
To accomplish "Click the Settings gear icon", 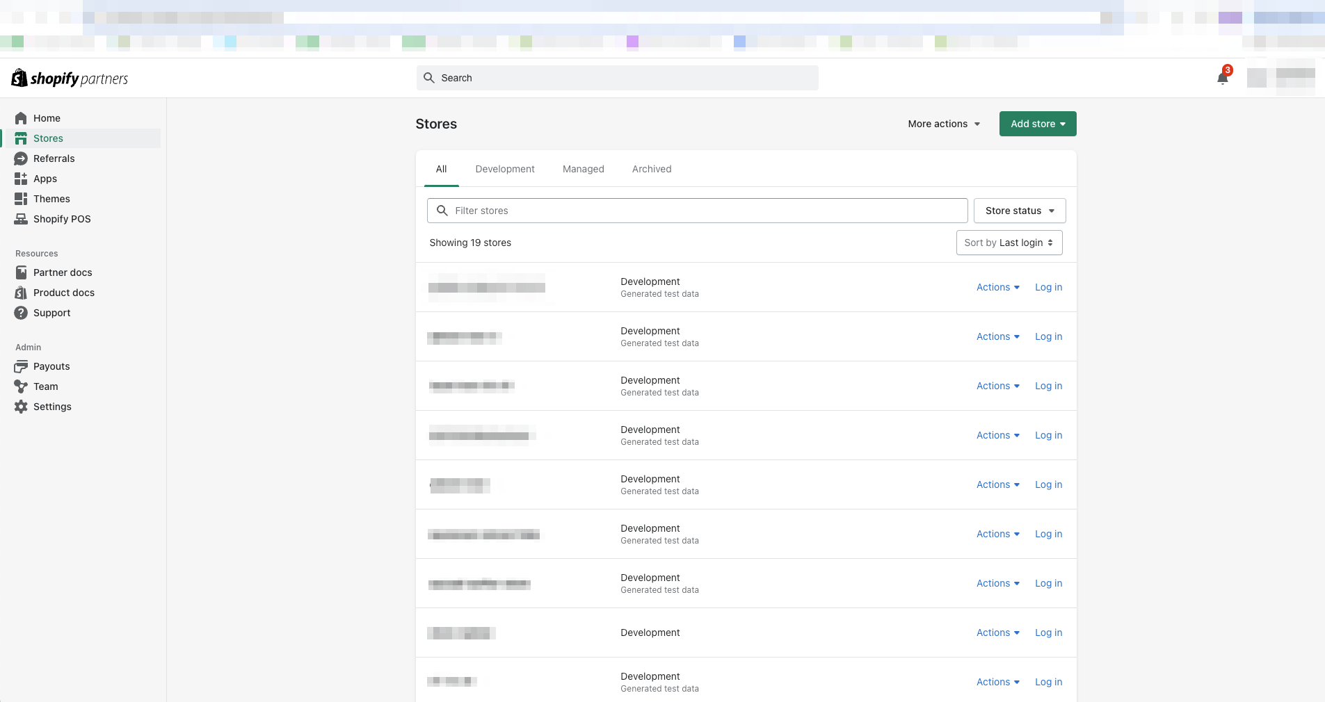I will [21, 407].
